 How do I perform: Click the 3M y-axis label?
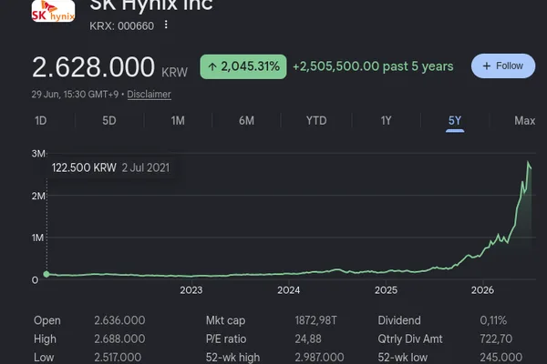pos(38,154)
